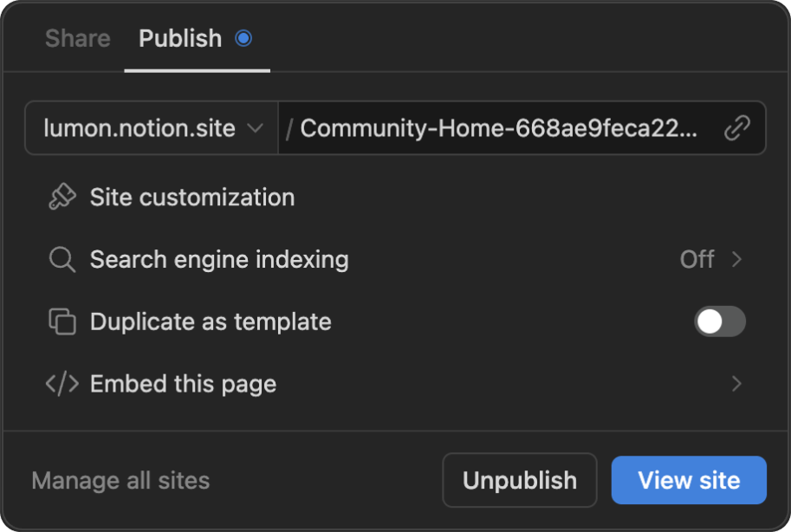Toggle Duplicate as template switch

720,321
